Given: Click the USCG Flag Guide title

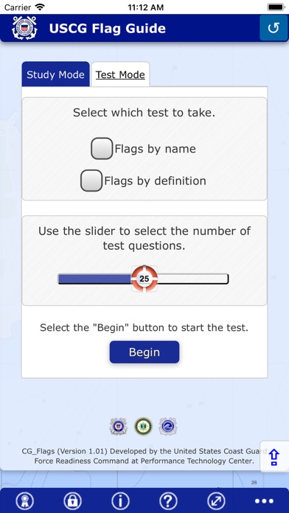Looking at the screenshot, I should point(108,29).
